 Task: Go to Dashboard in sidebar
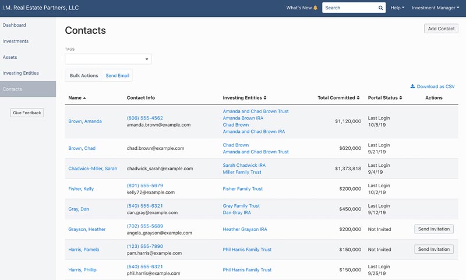tap(14, 25)
